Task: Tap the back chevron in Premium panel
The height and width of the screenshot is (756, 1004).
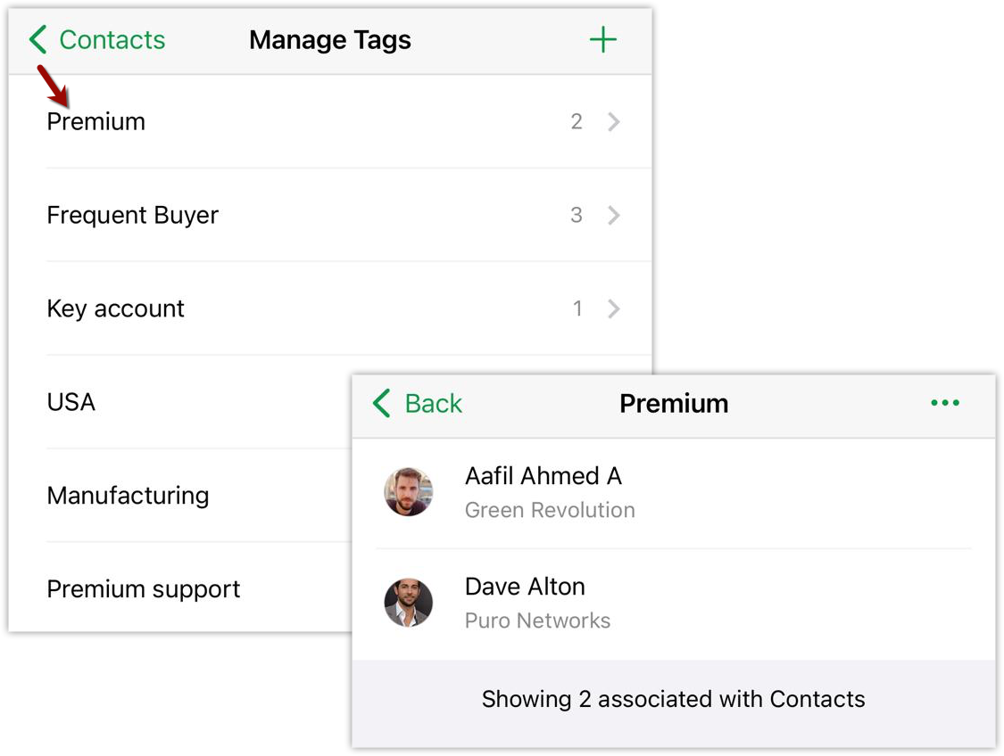Action: click(382, 403)
